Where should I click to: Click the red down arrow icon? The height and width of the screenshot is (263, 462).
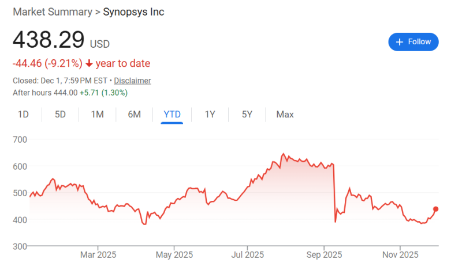[90, 63]
